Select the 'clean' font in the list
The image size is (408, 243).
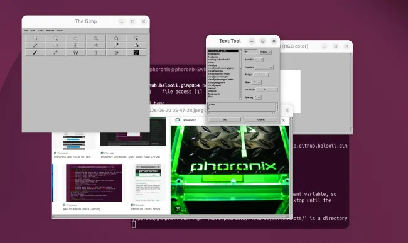tap(211, 62)
